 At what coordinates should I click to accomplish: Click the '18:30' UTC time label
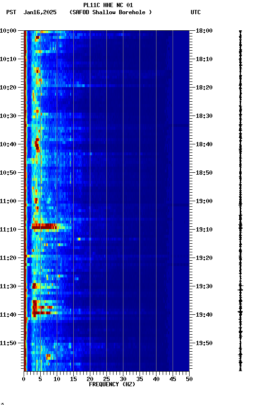point(204,116)
